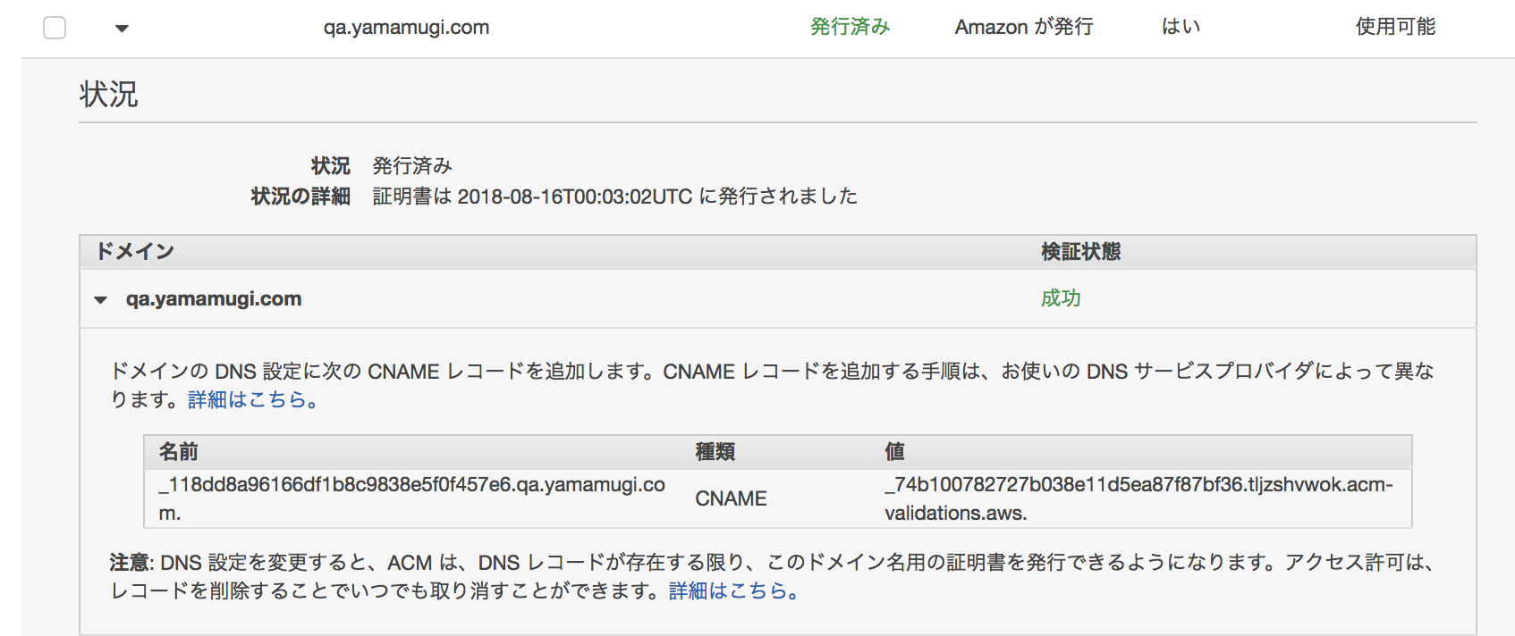Click the はい renewal eligibility cell

[1181, 27]
